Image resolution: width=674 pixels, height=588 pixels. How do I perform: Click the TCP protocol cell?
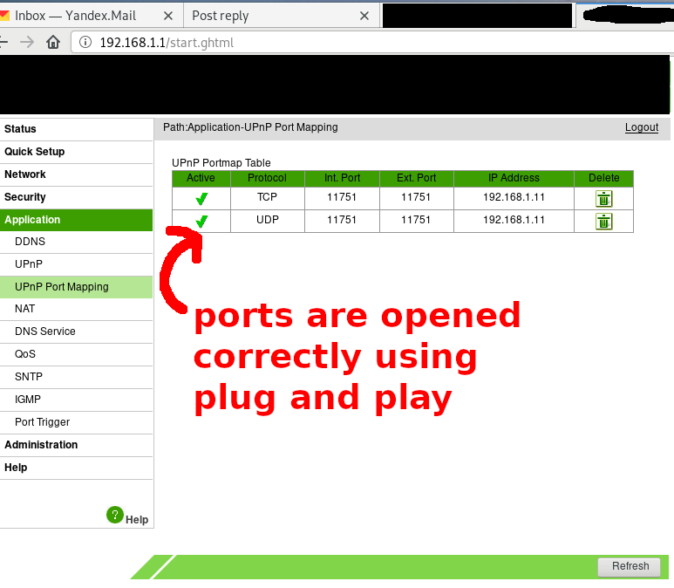pyautogui.click(x=268, y=197)
